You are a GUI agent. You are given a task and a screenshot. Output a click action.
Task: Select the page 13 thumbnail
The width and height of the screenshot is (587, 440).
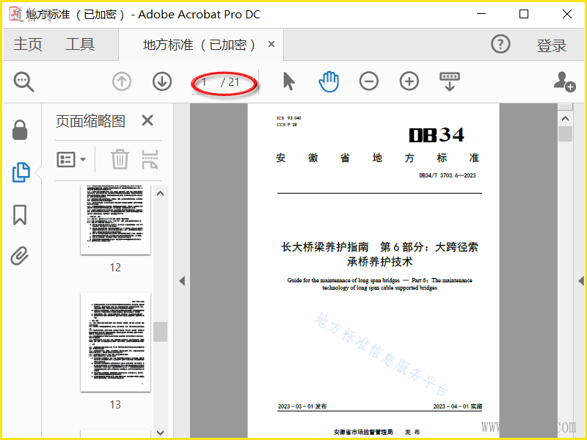click(x=115, y=342)
